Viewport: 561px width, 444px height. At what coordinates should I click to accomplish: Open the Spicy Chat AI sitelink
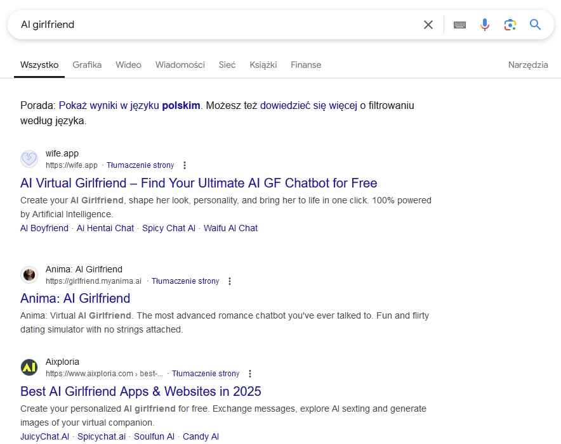[x=169, y=228]
